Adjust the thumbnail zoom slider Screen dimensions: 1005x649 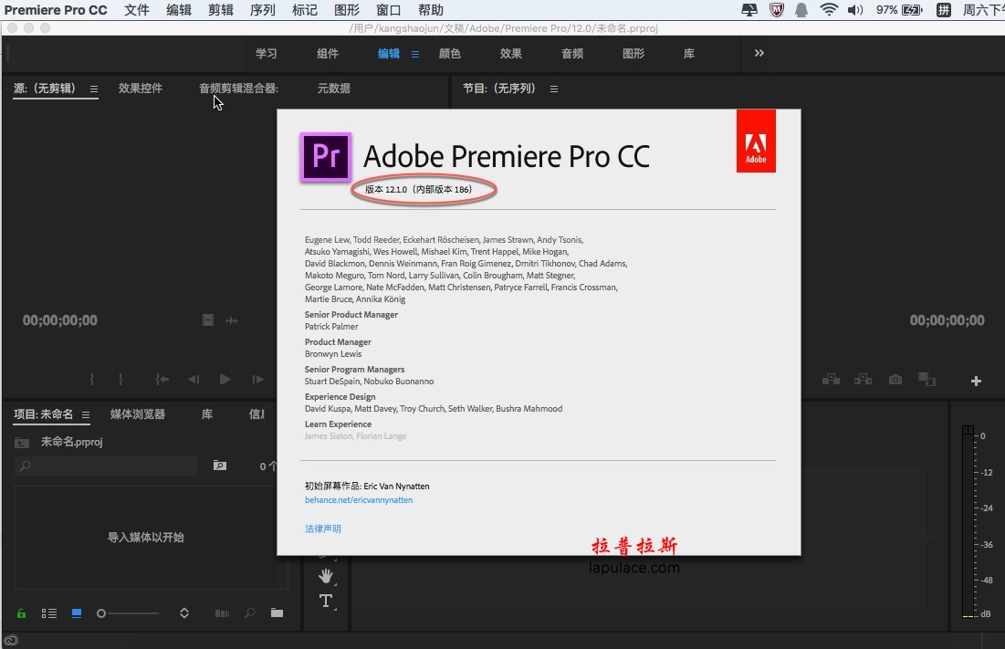pyautogui.click(x=127, y=613)
